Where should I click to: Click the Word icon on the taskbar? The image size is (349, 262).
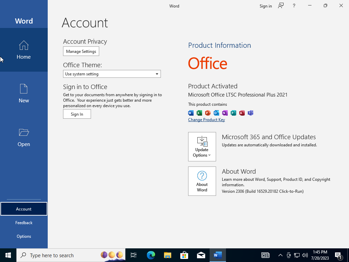(x=218, y=255)
